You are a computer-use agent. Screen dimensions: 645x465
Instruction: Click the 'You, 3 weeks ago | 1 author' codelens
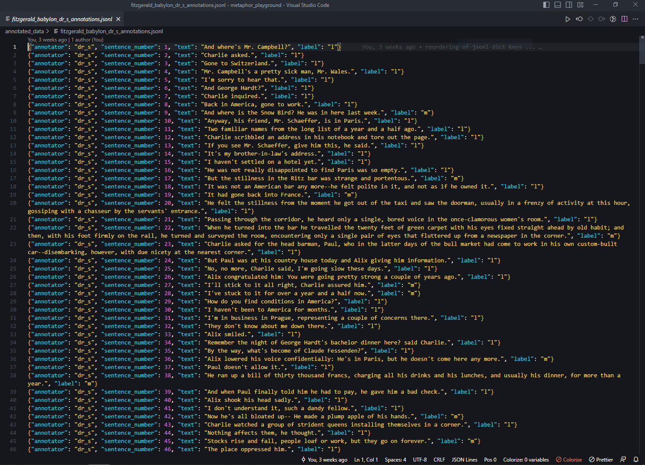pos(66,39)
